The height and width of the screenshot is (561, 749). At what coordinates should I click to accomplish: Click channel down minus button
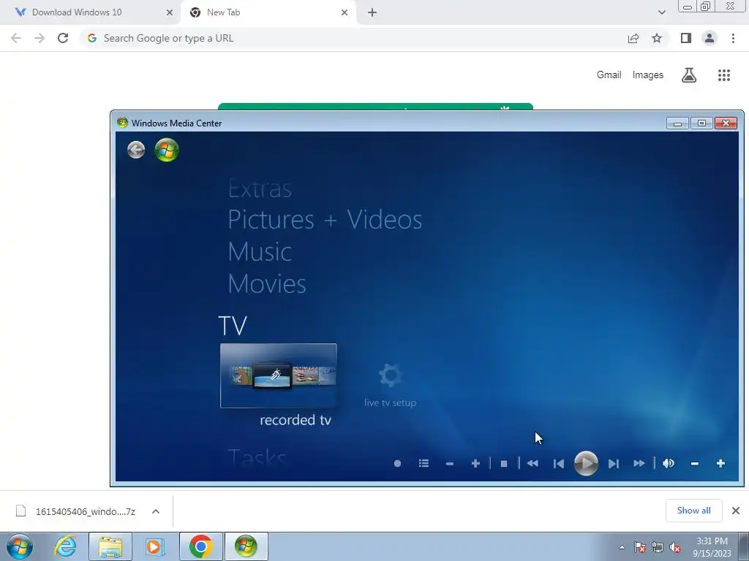[x=450, y=463]
